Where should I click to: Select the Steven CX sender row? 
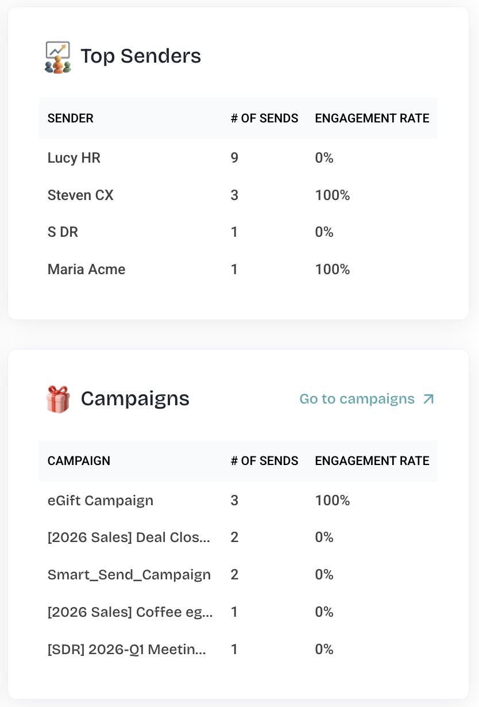(x=238, y=195)
